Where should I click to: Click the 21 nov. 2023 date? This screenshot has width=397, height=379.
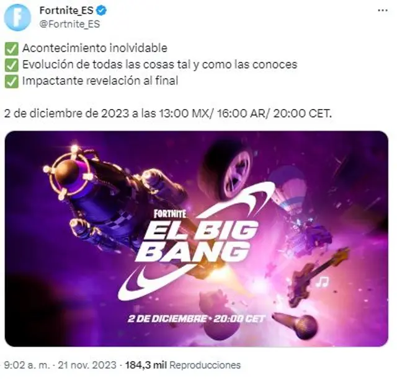87,365
